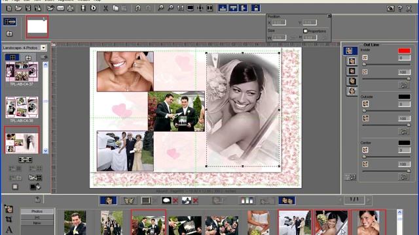Click the color bars palette icon

[x=247, y=200]
